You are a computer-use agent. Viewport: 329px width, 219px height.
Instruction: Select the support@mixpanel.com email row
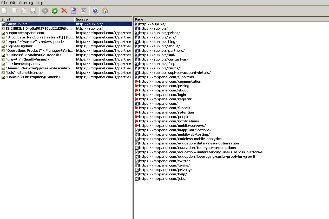pos(25,33)
